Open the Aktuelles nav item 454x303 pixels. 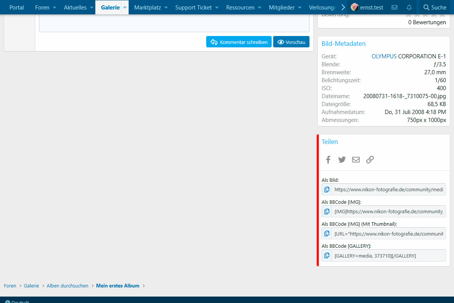pos(75,7)
